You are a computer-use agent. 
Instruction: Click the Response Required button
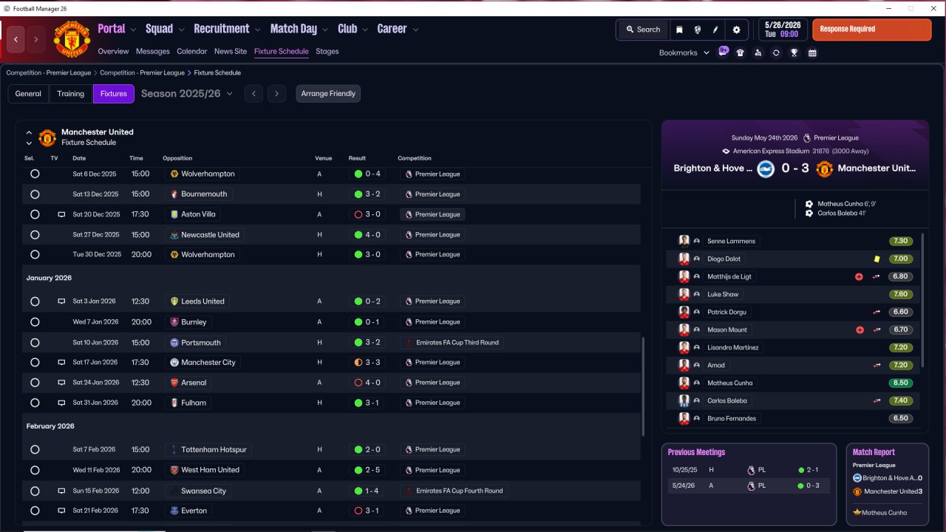point(872,30)
